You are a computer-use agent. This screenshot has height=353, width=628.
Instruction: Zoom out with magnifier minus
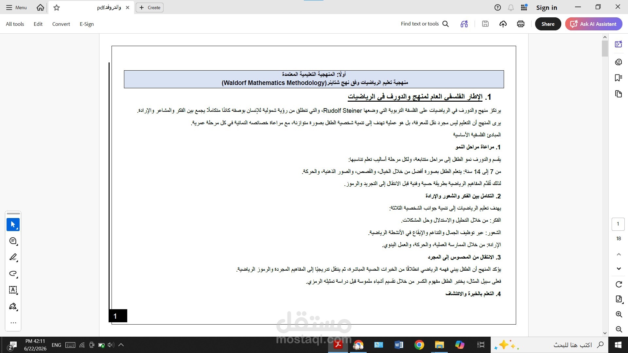pos(619,329)
